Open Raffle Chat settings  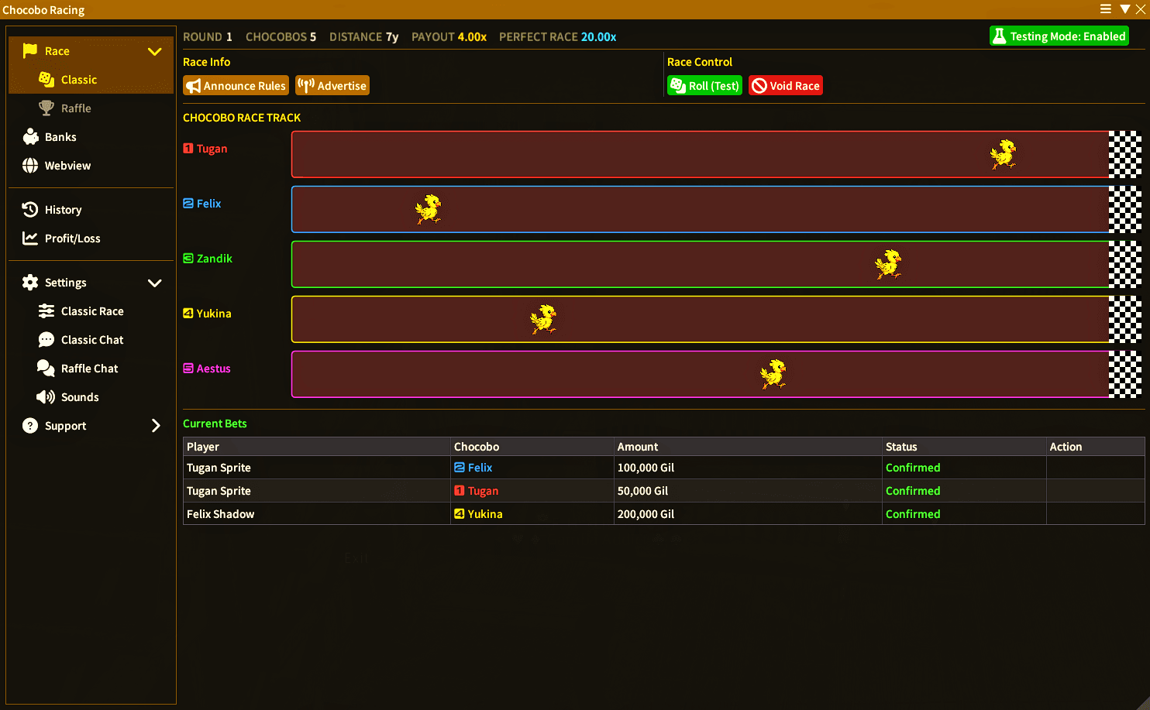click(91, 369)
